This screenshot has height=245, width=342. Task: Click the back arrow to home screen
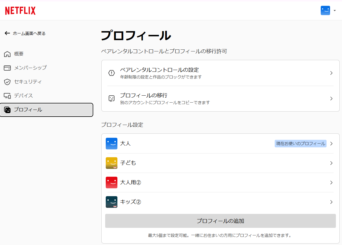tap(7, 33)
